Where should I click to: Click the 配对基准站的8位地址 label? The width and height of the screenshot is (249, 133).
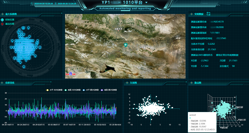tap(201, 38)
